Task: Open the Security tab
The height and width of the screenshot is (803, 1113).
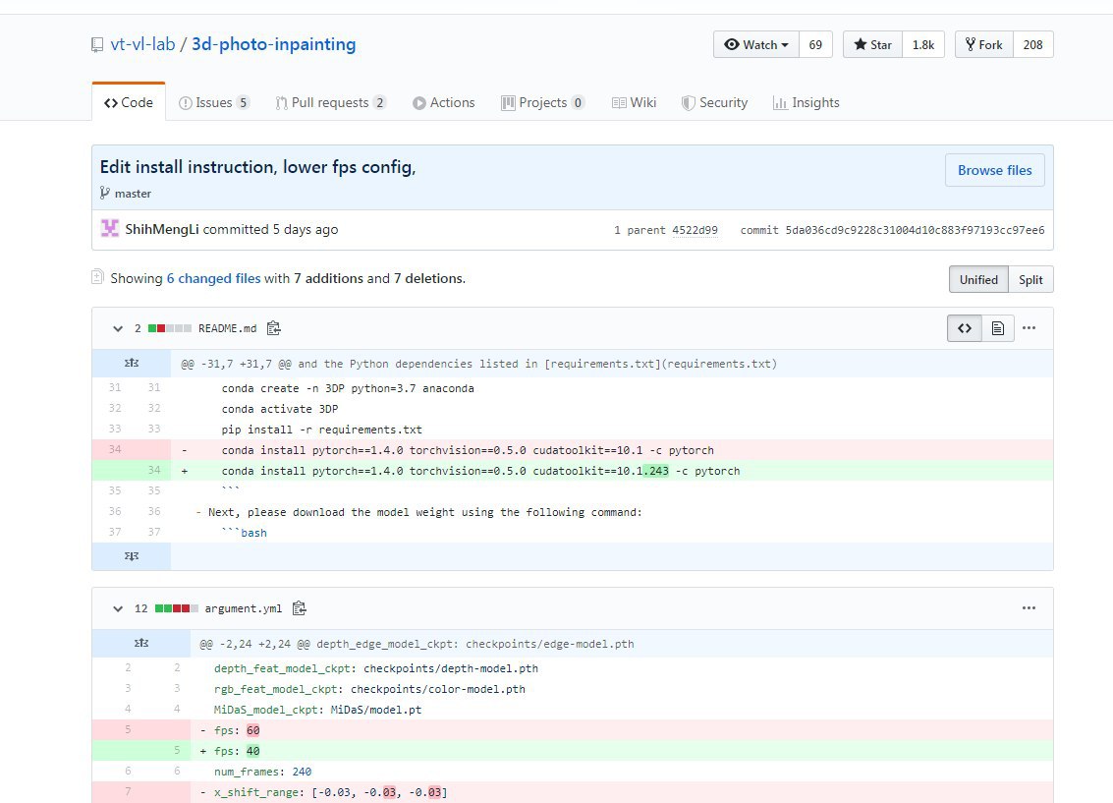Action: pos(715,103)
